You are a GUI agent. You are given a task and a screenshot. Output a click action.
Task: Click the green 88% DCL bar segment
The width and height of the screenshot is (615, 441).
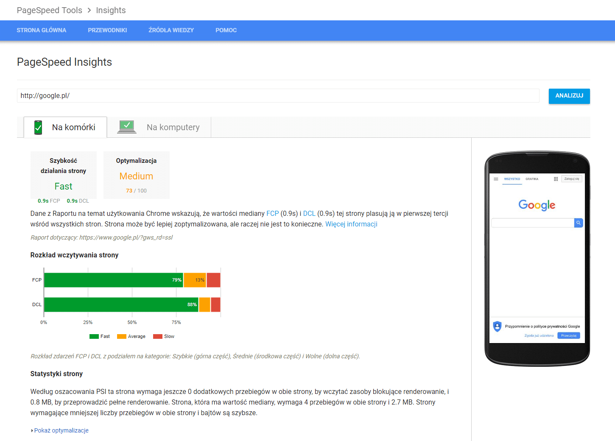pos(121,304)
